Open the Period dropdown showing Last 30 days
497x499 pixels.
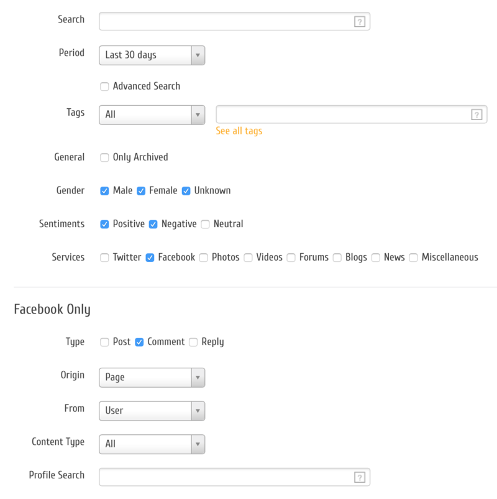click(x=152, y=55)
